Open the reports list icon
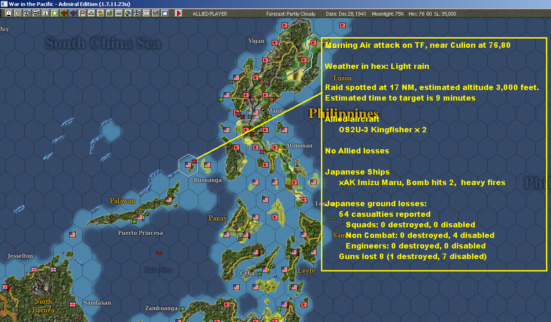This screenshot has height=322, width=551. click(x=18, y=13)
